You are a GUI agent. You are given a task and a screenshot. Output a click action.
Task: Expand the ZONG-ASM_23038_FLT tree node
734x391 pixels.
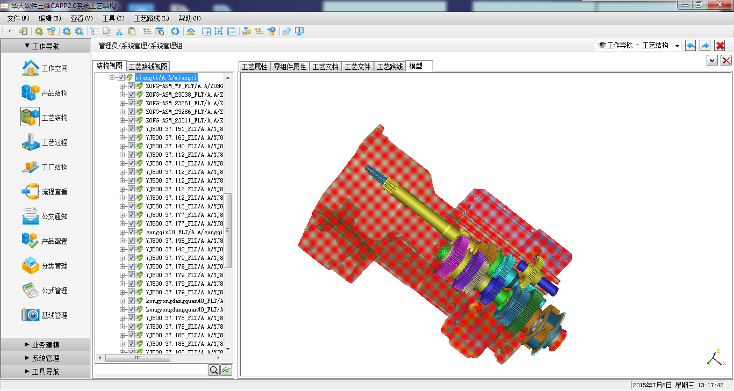123,95
